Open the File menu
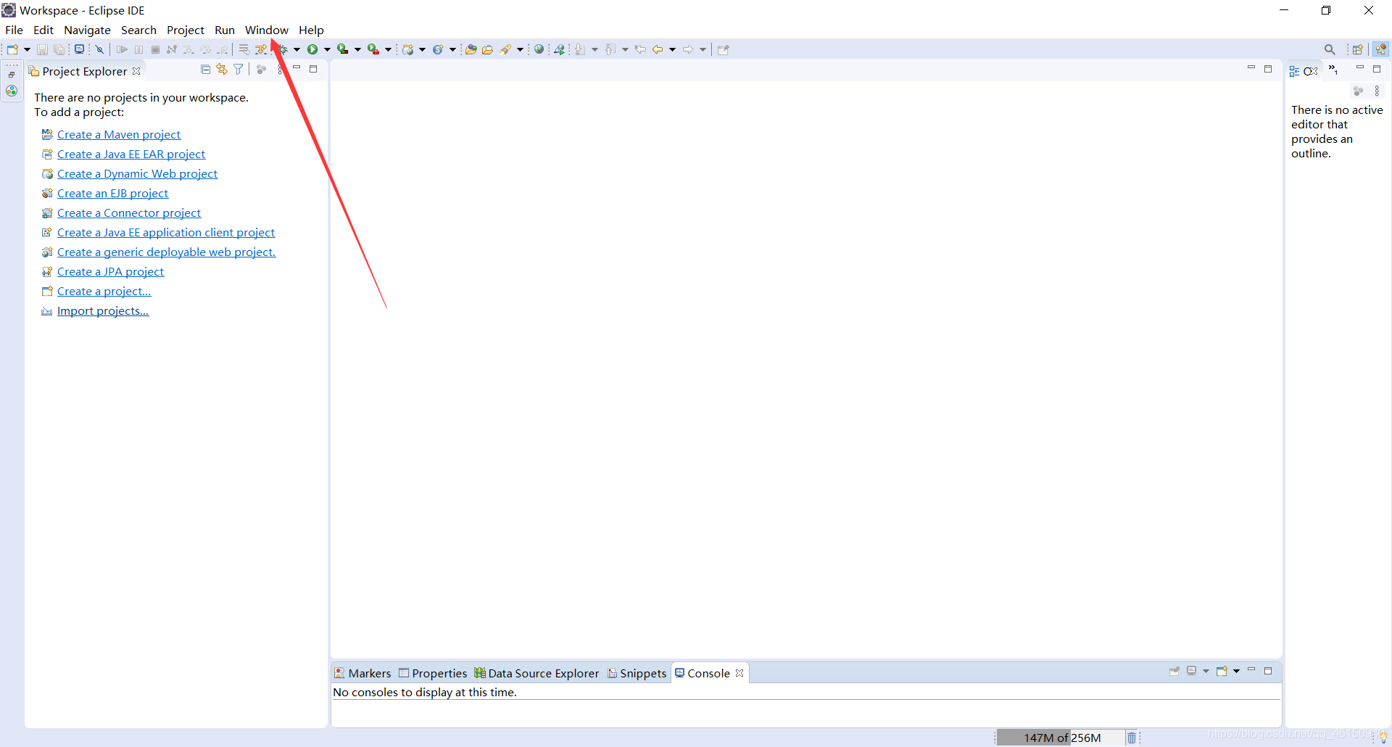The image size is (1392, 747). click(x=14, y=30)
